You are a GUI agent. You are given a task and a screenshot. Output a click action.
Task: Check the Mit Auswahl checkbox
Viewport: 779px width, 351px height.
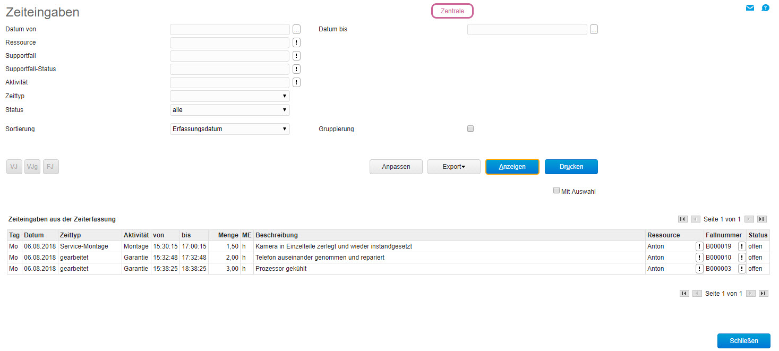pos(557,191)
